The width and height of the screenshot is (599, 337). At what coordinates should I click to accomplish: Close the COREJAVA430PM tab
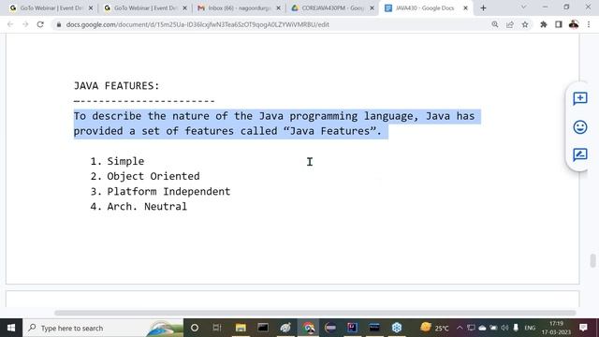click(372, 8)
